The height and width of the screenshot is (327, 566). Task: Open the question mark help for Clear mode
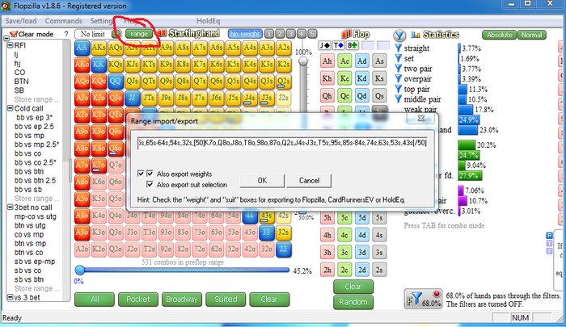coord(66,34)
